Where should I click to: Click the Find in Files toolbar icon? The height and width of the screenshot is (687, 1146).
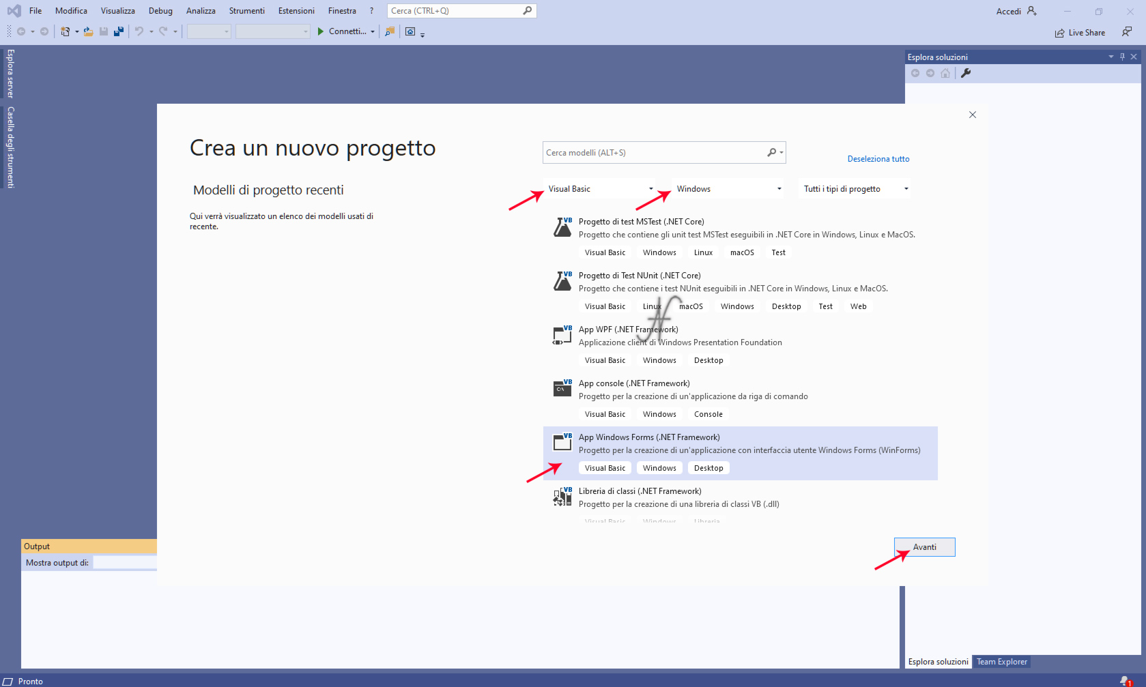coord(390,31)
